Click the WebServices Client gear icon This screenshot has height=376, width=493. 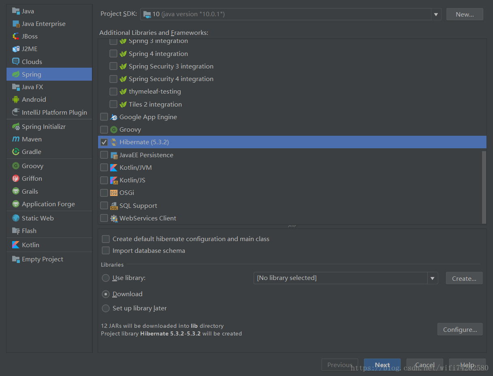[114, 218]
